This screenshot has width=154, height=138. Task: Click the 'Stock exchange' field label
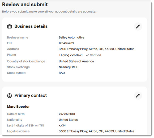pos(18,67)
